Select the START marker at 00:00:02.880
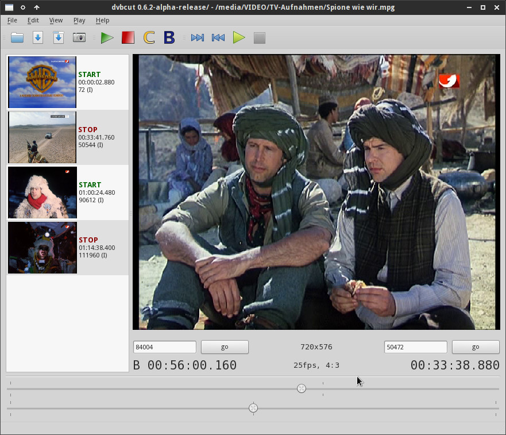506x435 pixels. [x=68, y=82]
